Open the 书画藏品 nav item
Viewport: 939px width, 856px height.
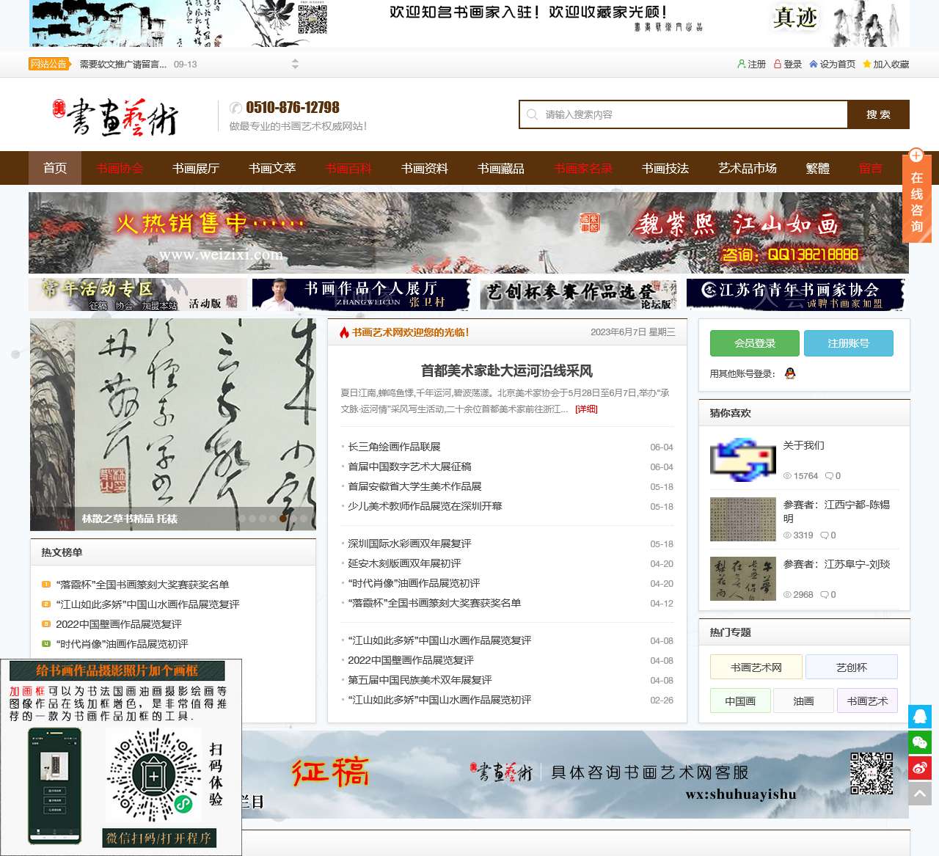(501, 168)
